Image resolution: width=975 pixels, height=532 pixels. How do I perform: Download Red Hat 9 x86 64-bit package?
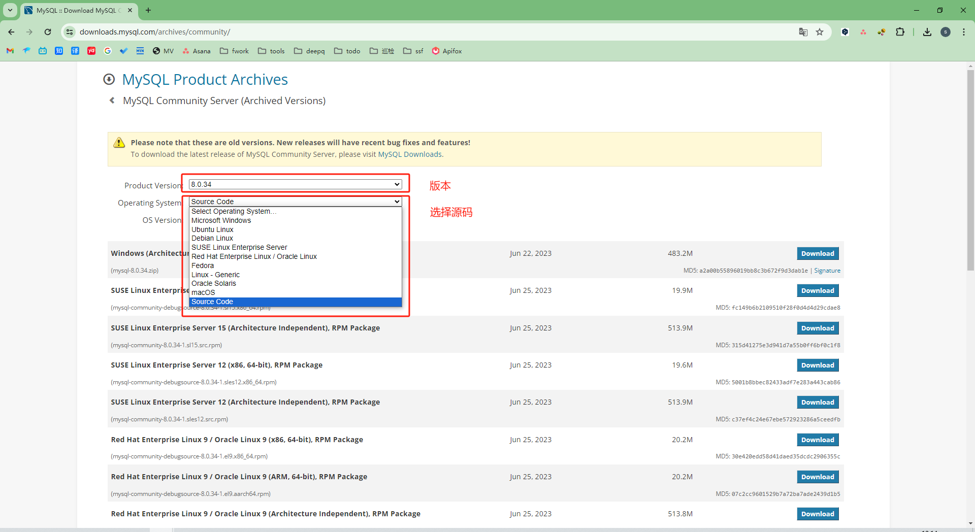pyautogui.click(x=818, y=440)
